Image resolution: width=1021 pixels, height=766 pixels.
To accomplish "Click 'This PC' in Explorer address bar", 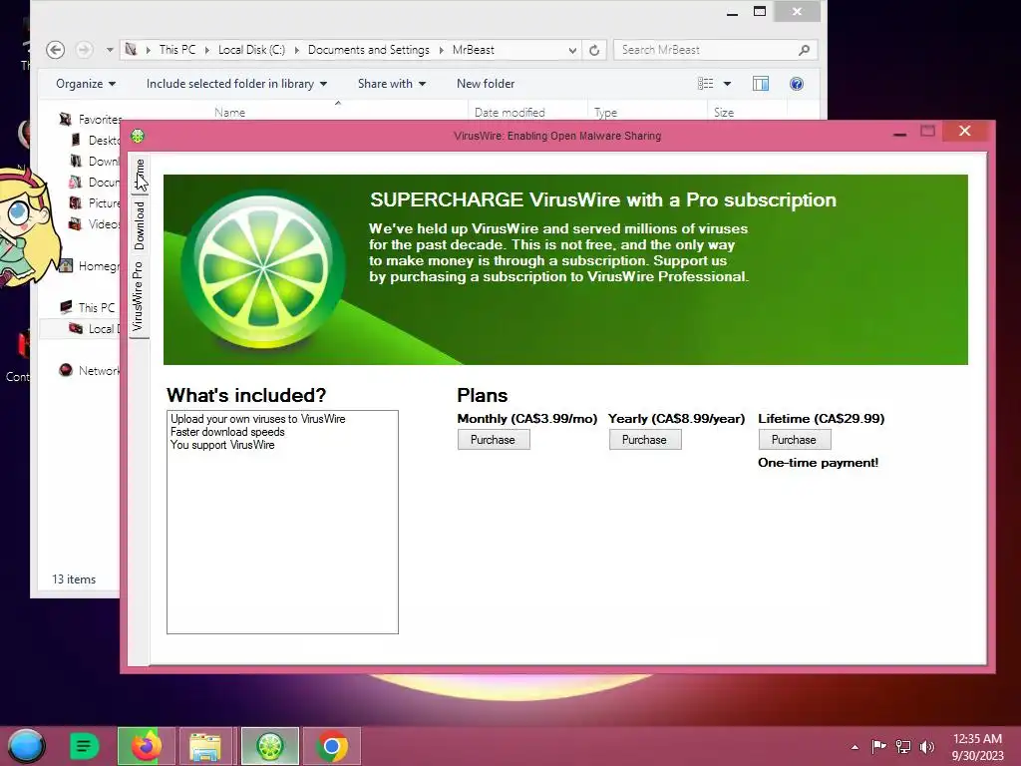I will [177, 50].
